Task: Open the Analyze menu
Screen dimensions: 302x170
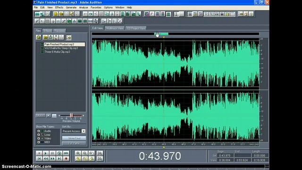Action: [84, 8]
